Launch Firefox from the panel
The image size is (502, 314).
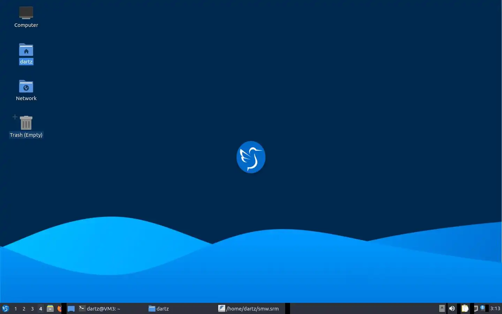pos(59,308)
